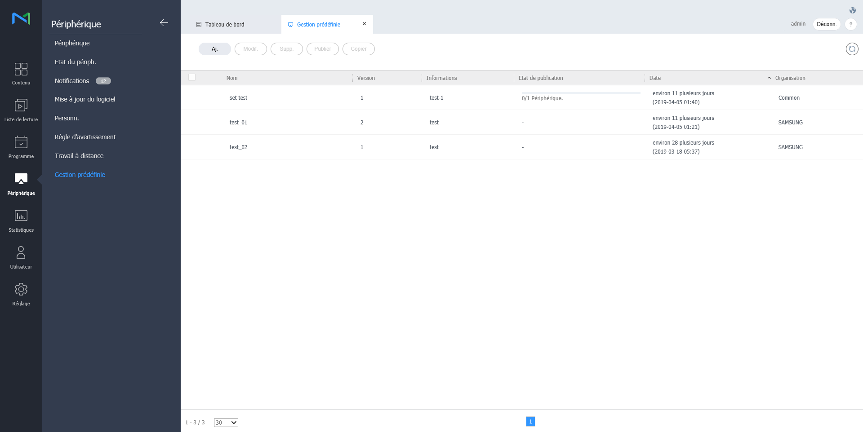Click the refresh icon at top right
The height and width of the screenshot is (432, 863).
tap(852, 49)
